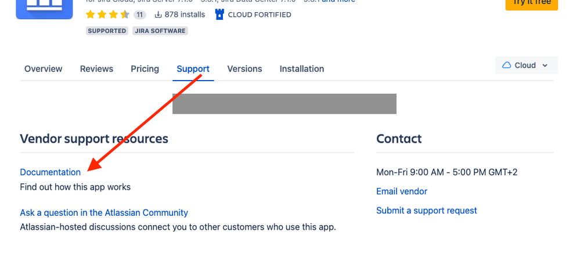Click the cloud icon in the hosting selector
This screenshot has width=580, height=275.
pos(506,66)
